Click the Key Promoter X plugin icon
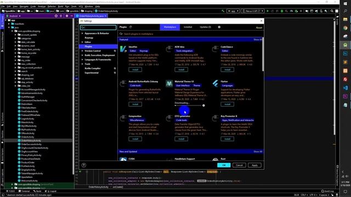Screen dimensions: 351x197 pos(215,118)
